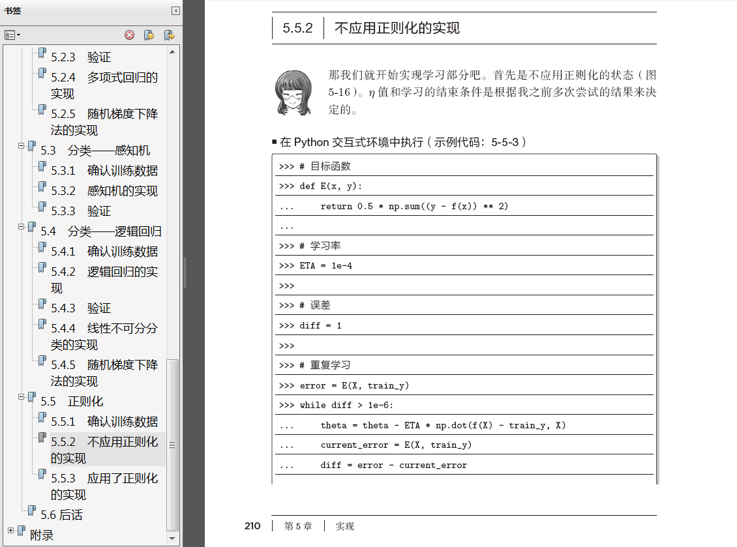The image size is (737, 547).
Task: Collapse the 5.3 分类——感知机 section
Action: 21,145
